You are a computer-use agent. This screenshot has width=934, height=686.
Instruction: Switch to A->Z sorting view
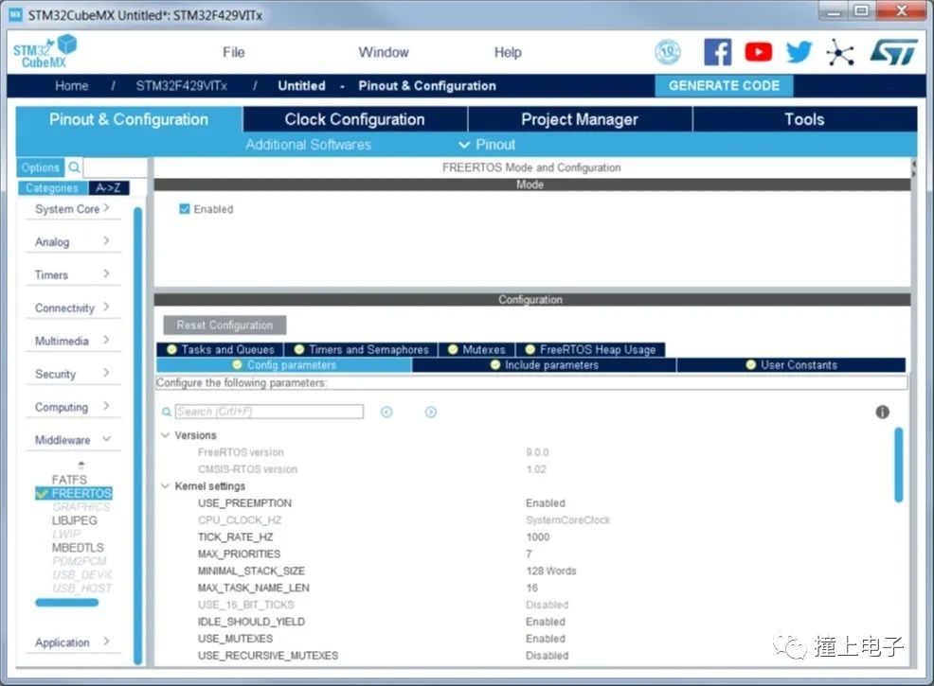coord(108,187)
